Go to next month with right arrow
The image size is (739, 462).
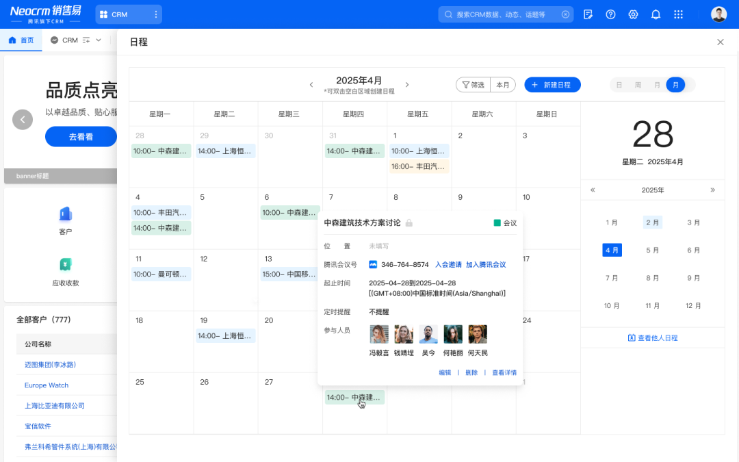[407, 85]
